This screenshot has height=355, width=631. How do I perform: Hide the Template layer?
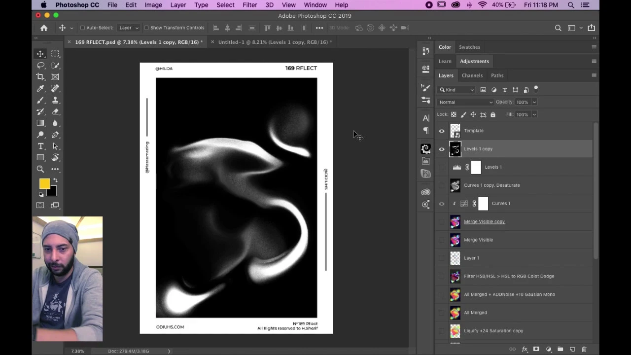point(442,131)
